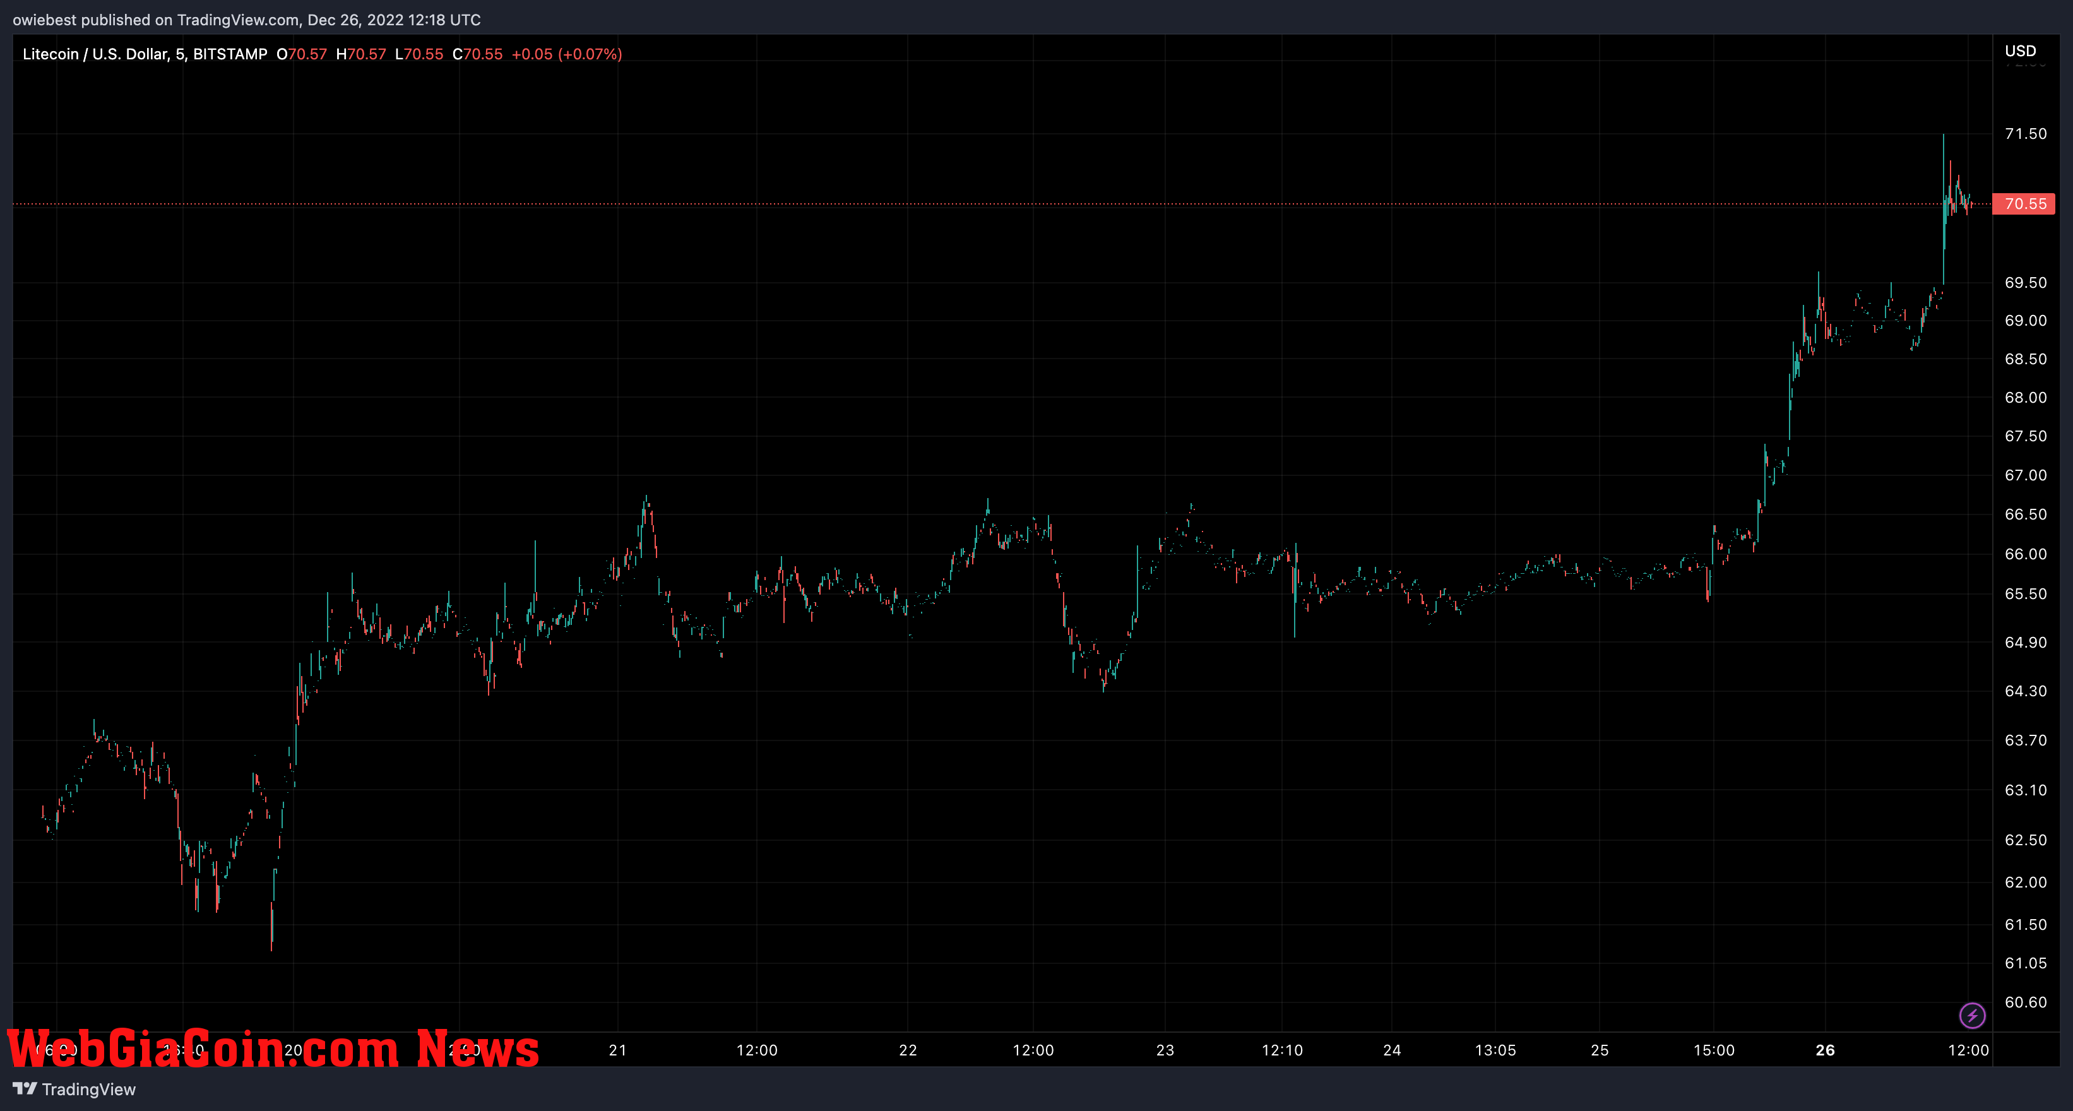Click the 71.50 price axis label
The image size is (2073, 1111).
point(2026,134)
